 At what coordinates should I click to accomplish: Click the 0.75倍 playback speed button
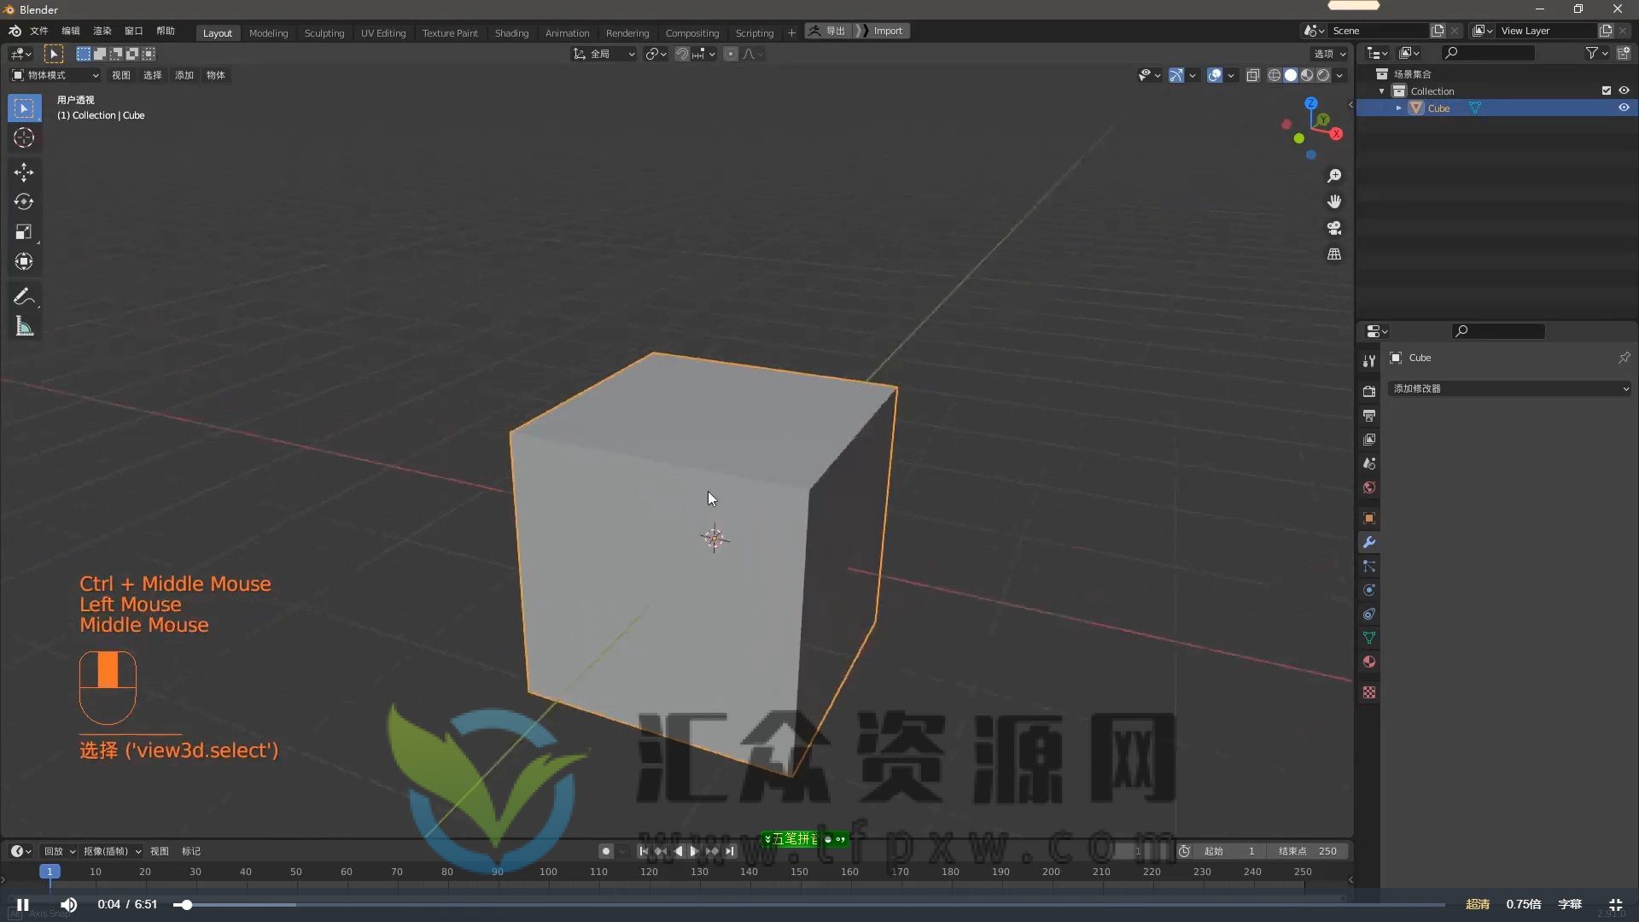[x=1523, y=904]
